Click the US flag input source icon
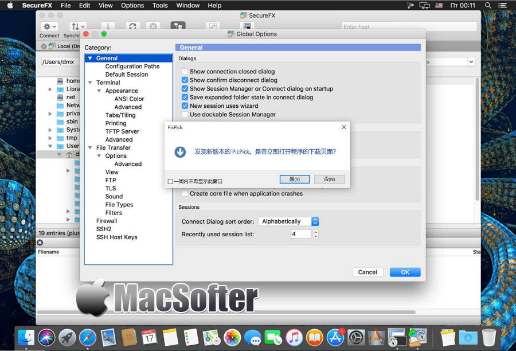This screenshot has height=351, width=516. coord(439,5)
